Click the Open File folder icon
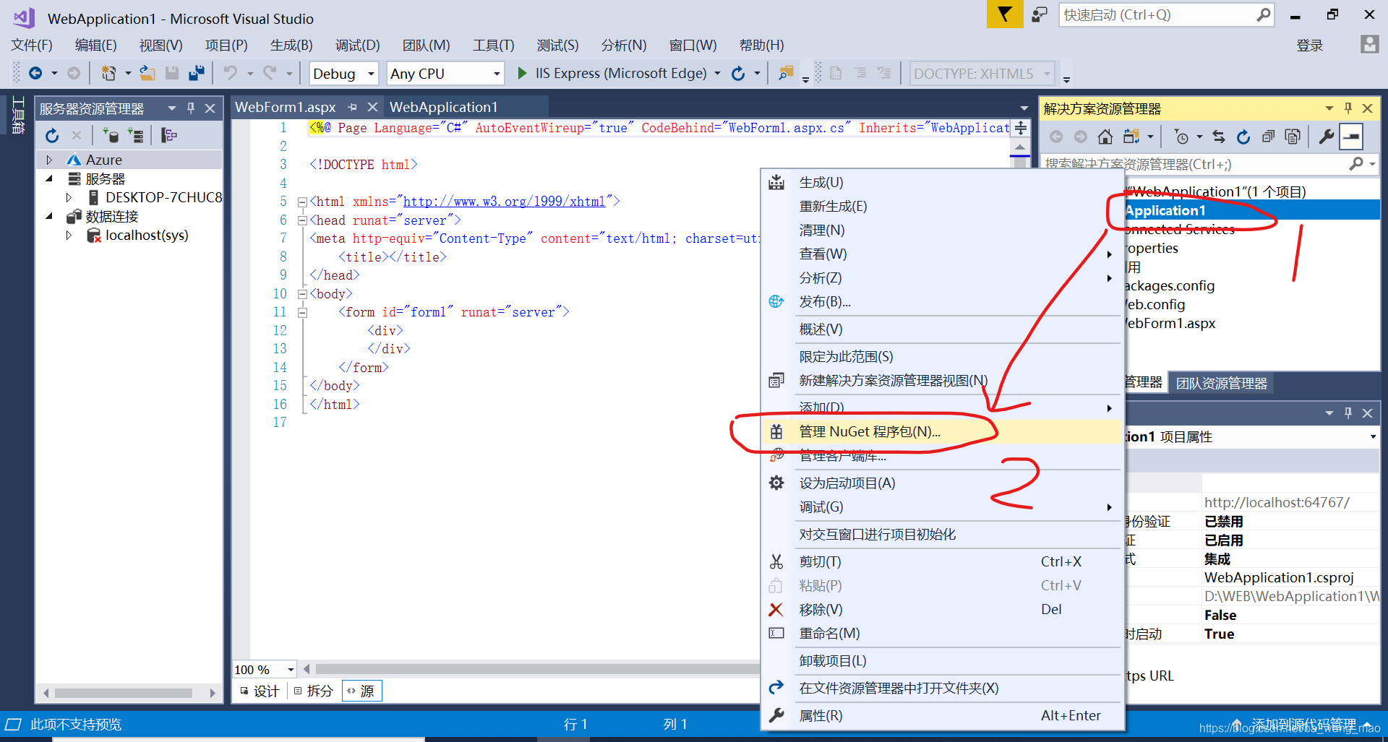The image size is (1388, 742). (x=147, y=73)
